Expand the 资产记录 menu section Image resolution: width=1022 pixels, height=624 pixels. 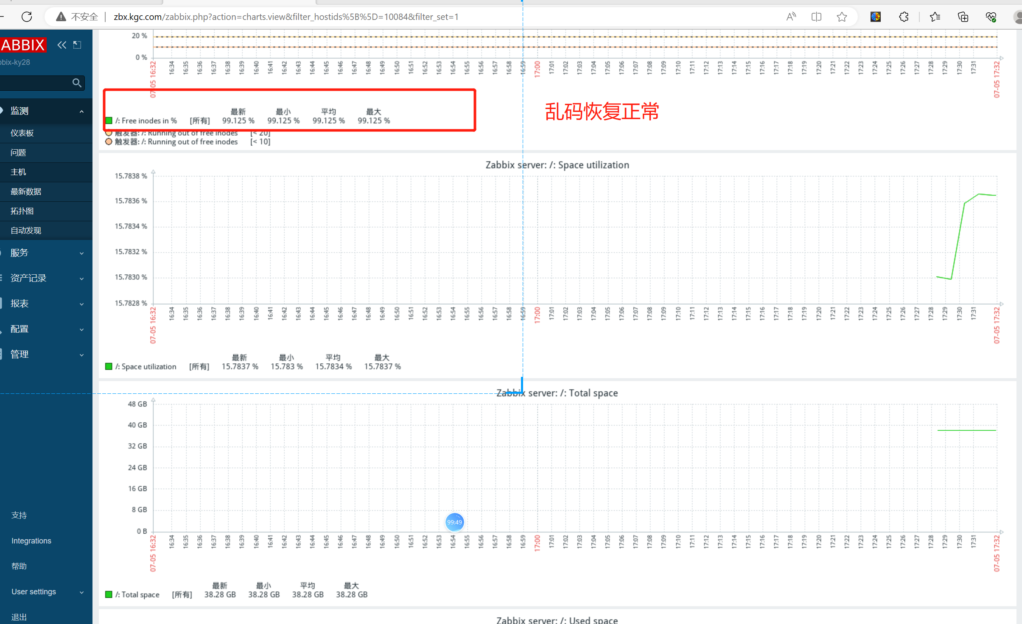click(46, 279)
